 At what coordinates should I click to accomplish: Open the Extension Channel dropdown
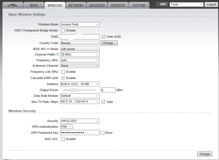pyautogui.click(x=80, y=66)
